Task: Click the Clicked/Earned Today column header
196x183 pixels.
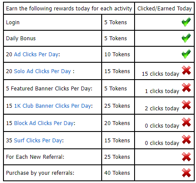Action: pos(164,8)
